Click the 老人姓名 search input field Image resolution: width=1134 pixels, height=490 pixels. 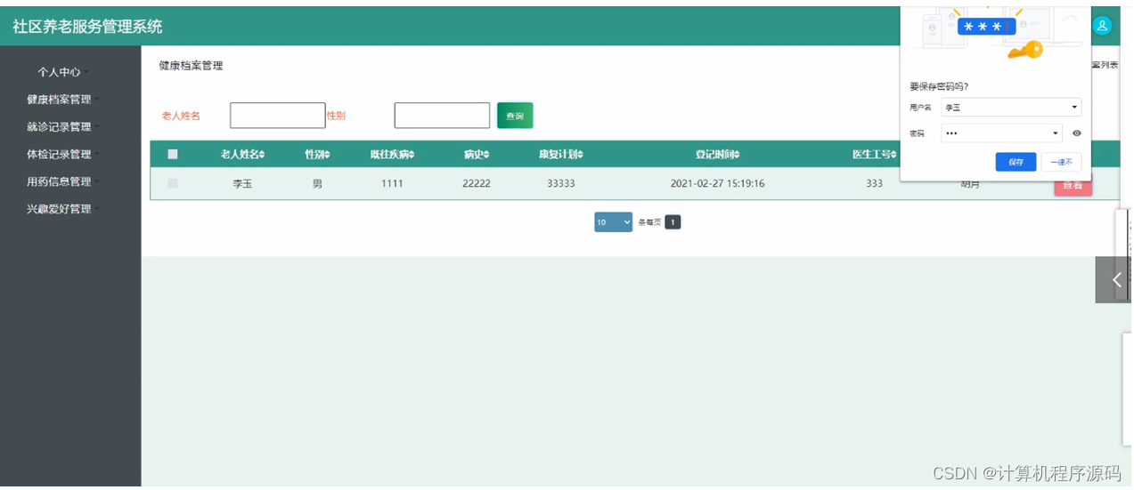tap(278, 116)
